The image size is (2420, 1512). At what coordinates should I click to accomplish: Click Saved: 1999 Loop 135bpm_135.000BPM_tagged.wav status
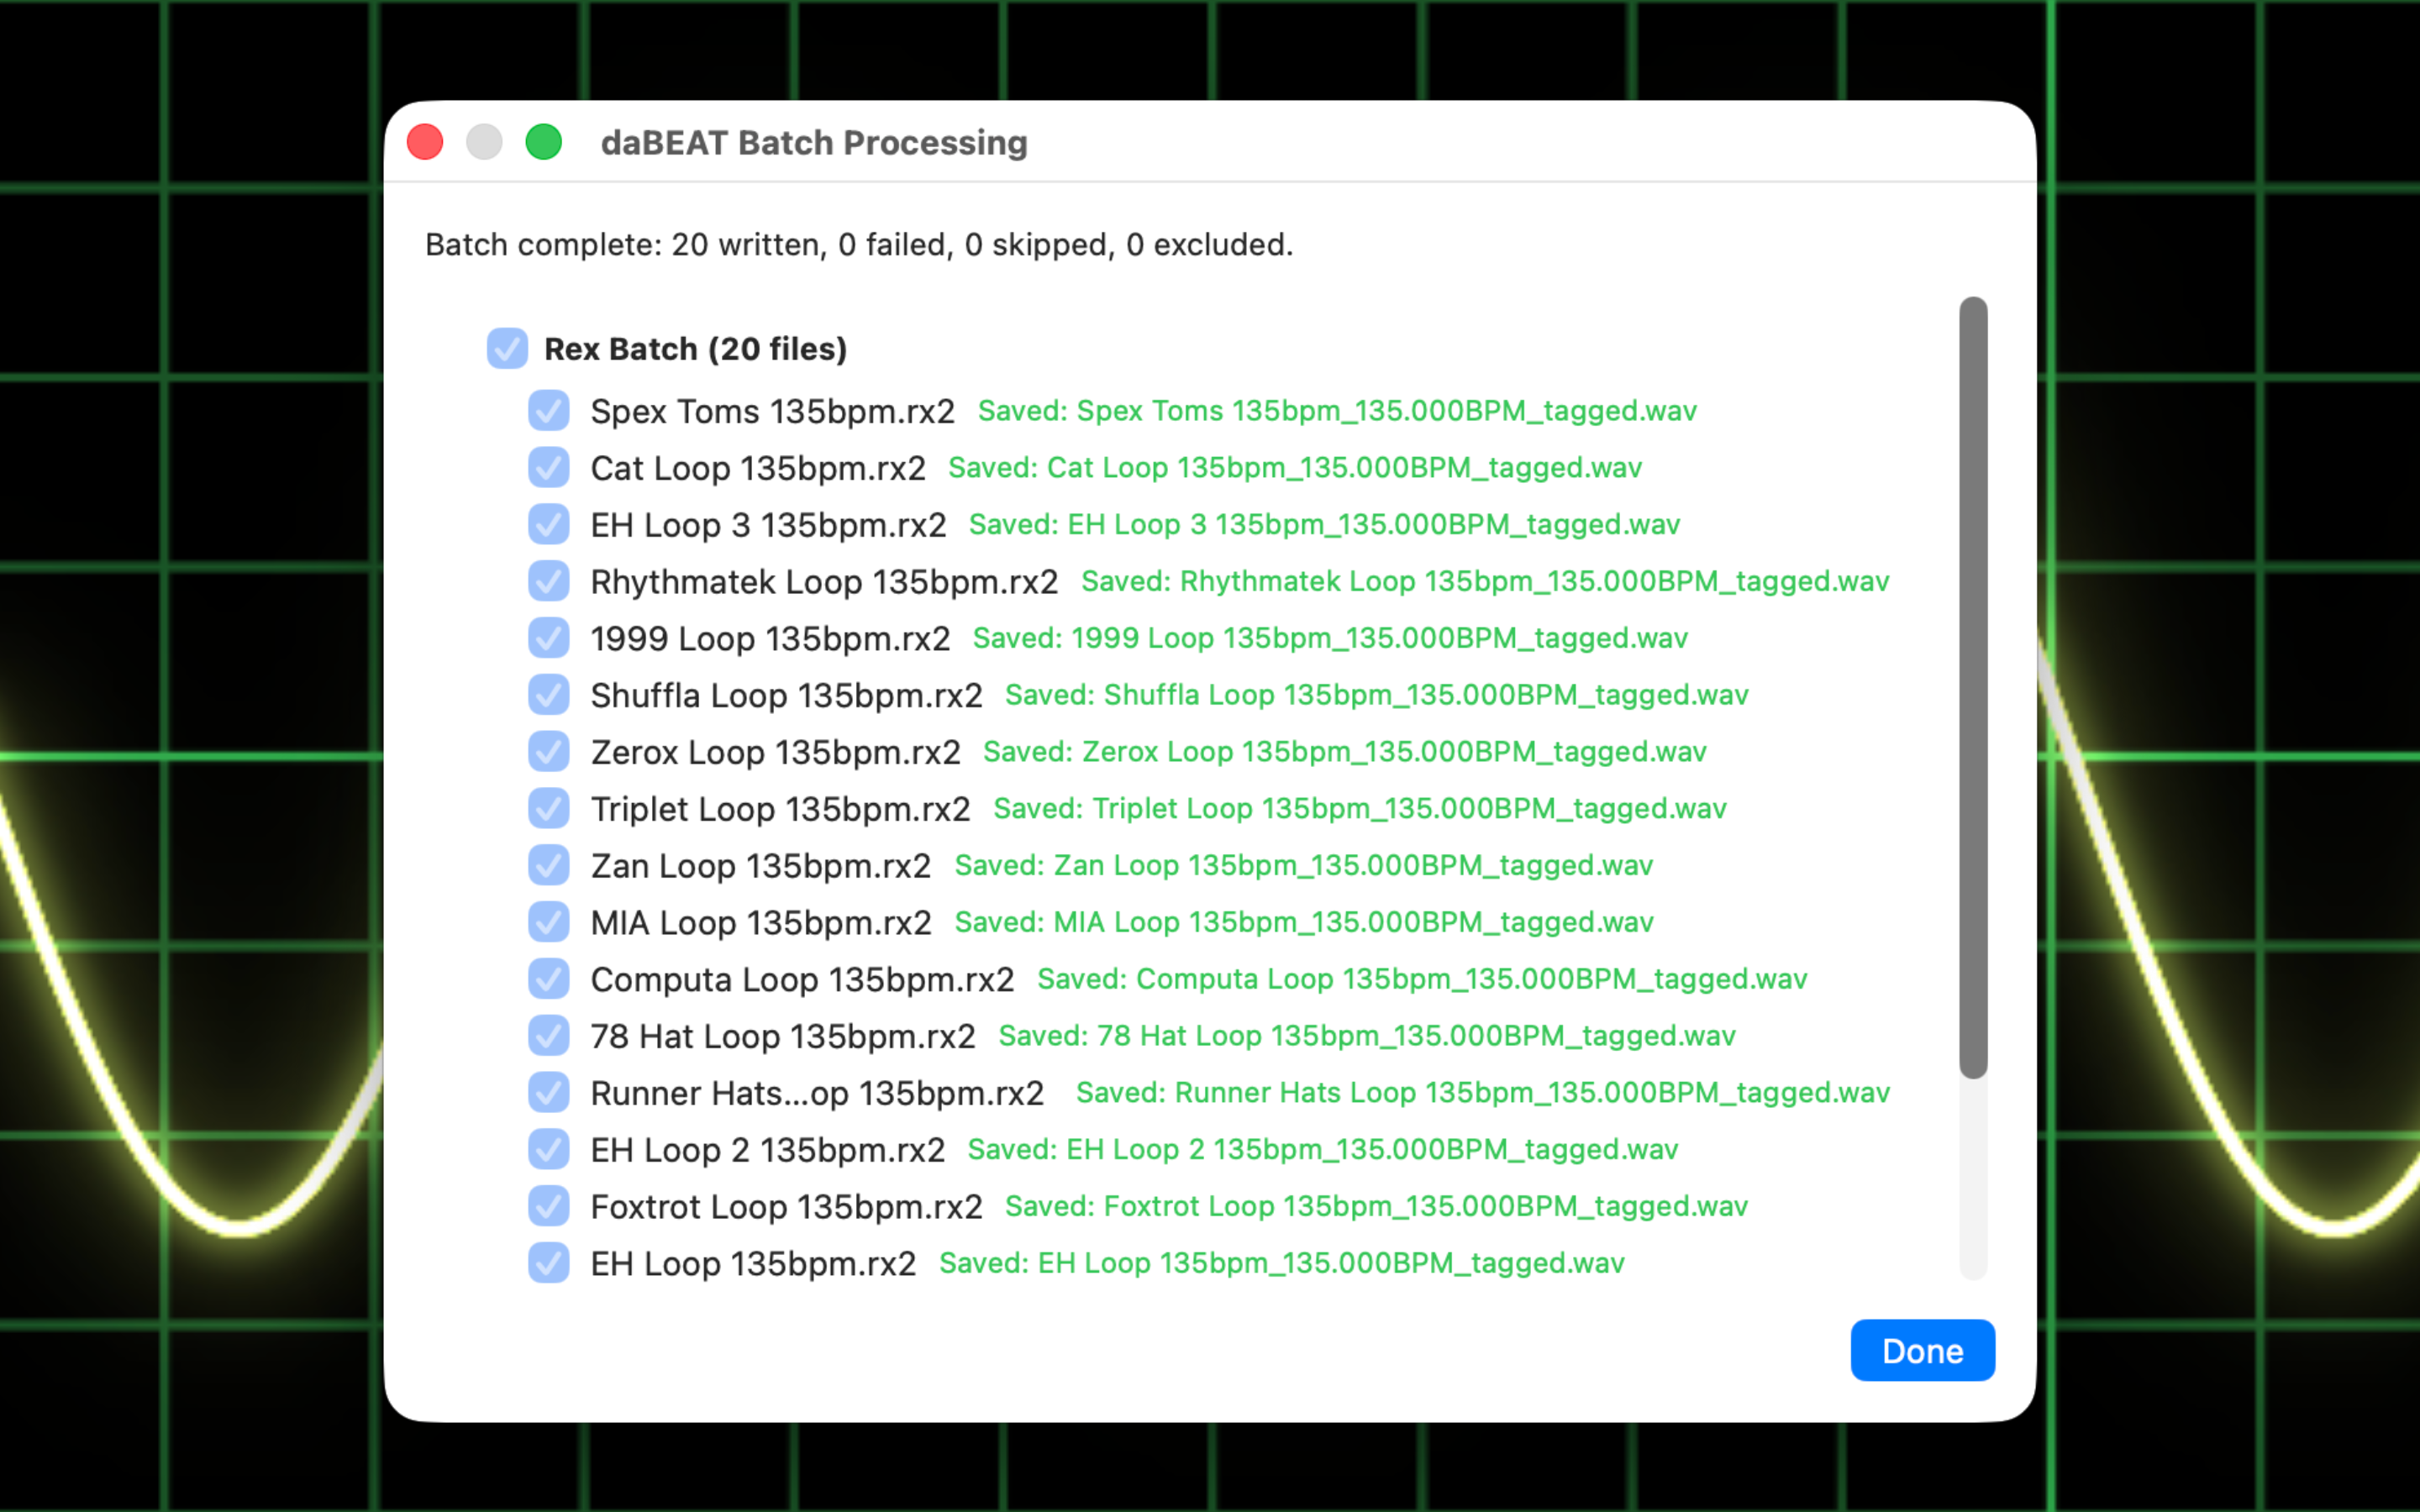[1330, 638]
